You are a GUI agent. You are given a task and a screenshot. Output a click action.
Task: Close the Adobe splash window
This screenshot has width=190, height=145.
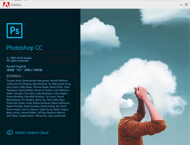186,5
